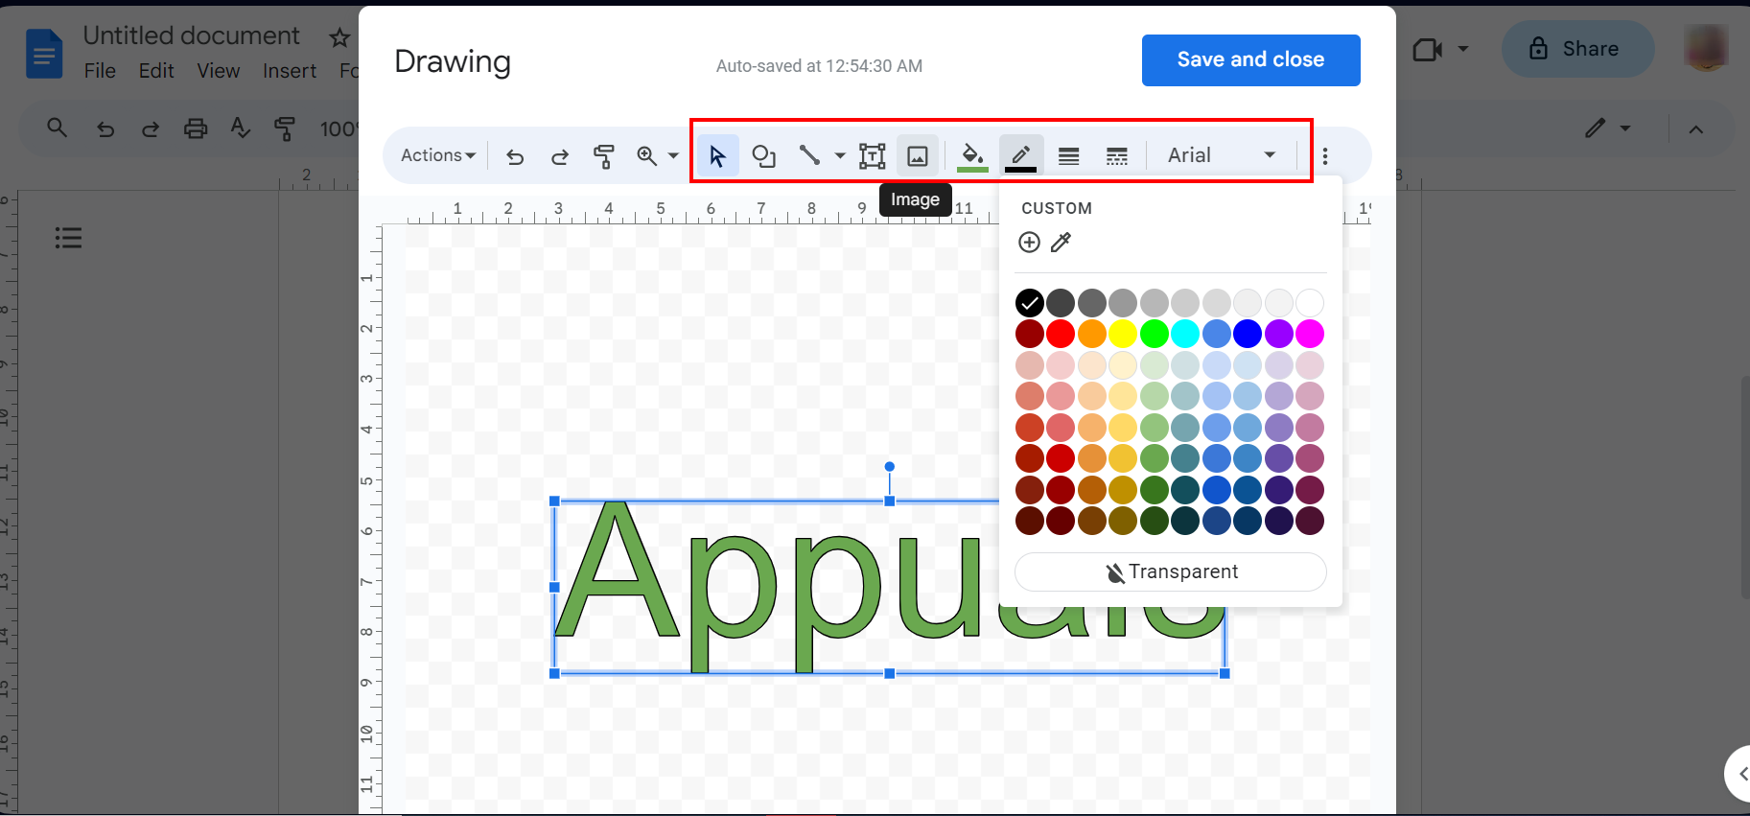
Task: Click Paint format in the Docs main toolbar
Action: pos(285,128)
